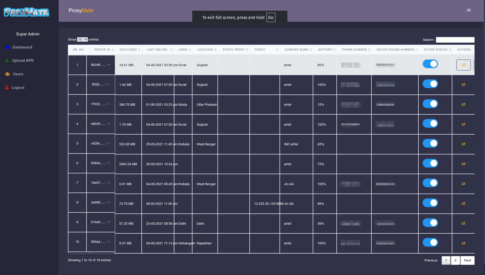Screen dimensions: 485x275
Task: Click the ProxMate logo in the sidebar
Action: coord(26,12)
